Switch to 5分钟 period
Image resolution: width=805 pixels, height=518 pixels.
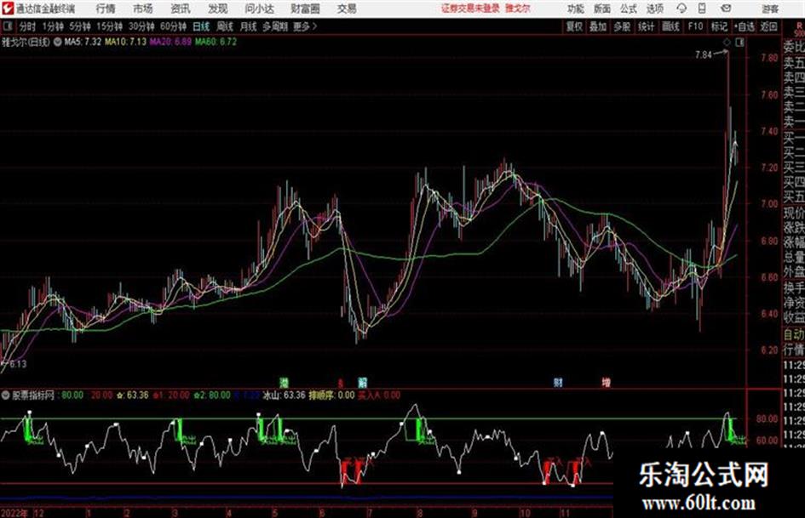[80, 26]
